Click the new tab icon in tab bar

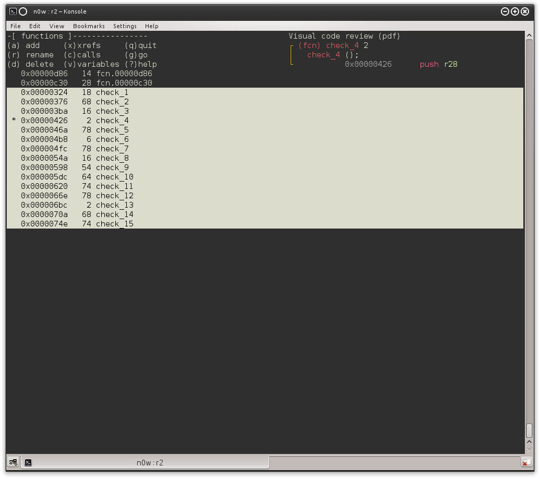(x=12, y=462)
